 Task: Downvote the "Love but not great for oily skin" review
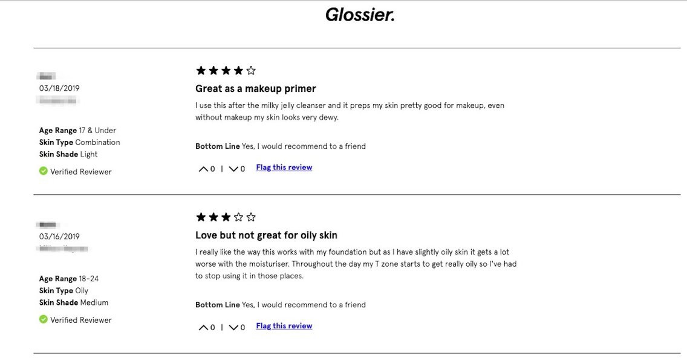pos(233,328)
